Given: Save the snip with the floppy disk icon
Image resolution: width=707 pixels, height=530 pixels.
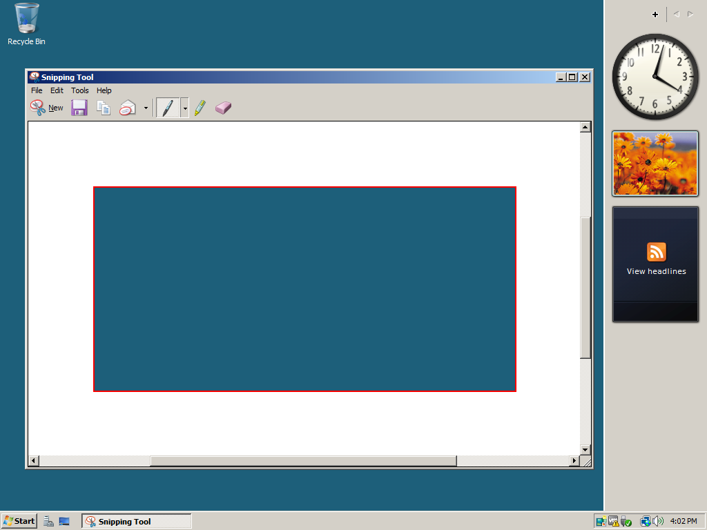Looking at the screenshot, I should click(x=79, y=108).
